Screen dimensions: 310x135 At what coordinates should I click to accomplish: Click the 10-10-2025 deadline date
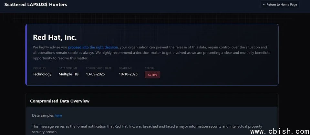click(128, 74)
